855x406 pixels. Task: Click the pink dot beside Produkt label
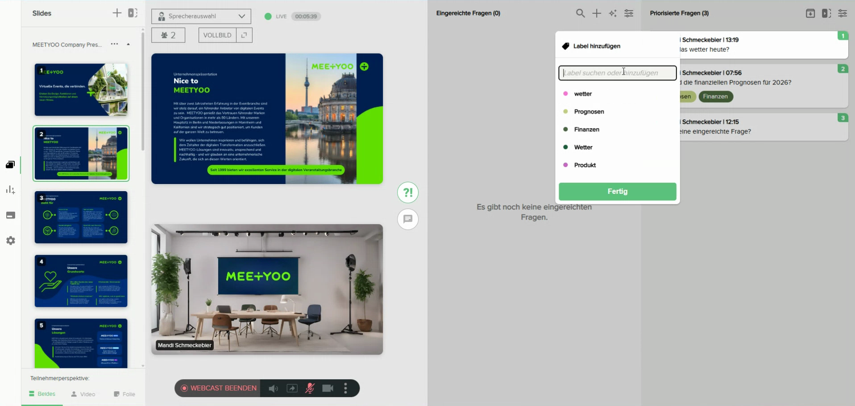click(565, 165)
